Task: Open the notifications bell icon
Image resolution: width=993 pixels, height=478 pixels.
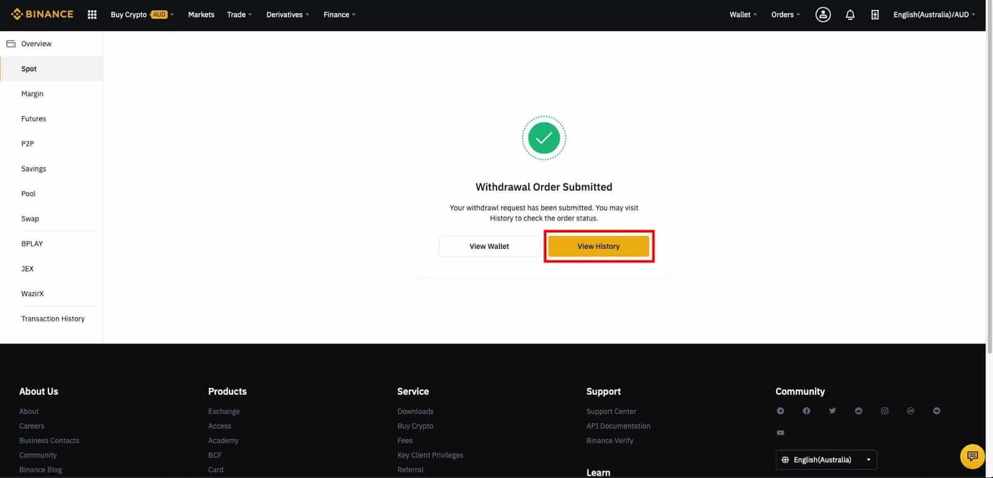Action: tap(850, 14)
